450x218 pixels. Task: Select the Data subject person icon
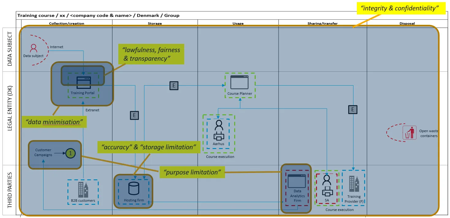[34, 48]
